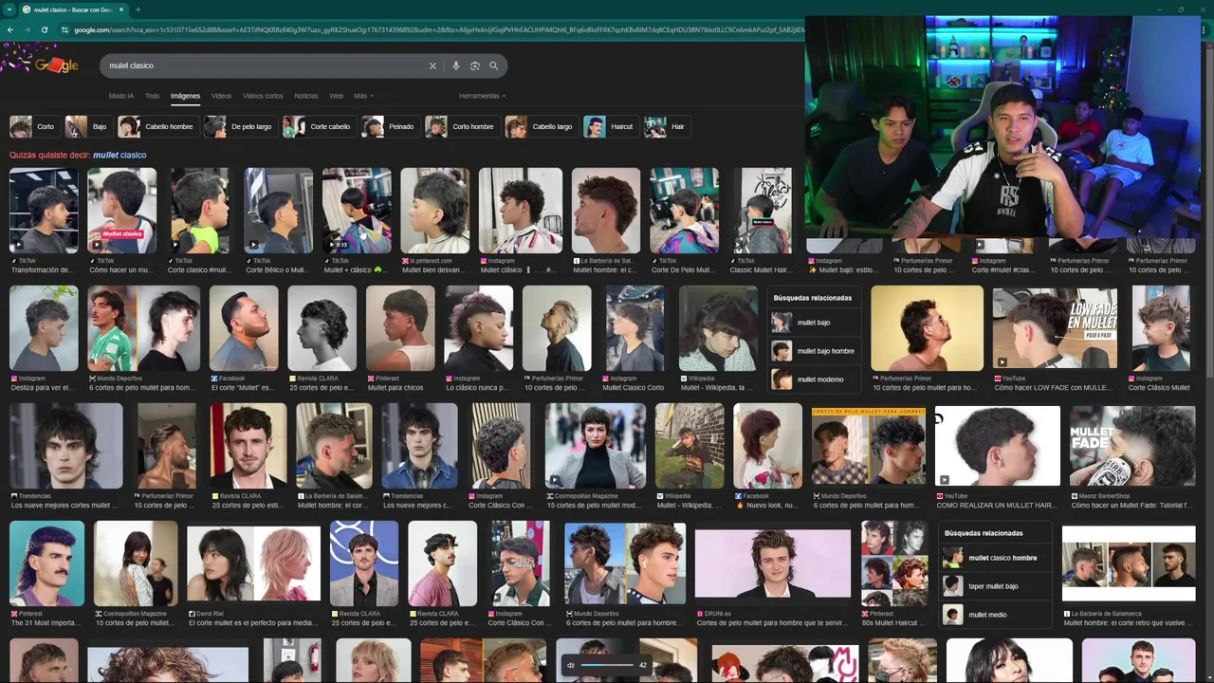1214x683 pixels.
Task: Select the 'Cabello largo' filter chip
Action: (x=541, y=126)
